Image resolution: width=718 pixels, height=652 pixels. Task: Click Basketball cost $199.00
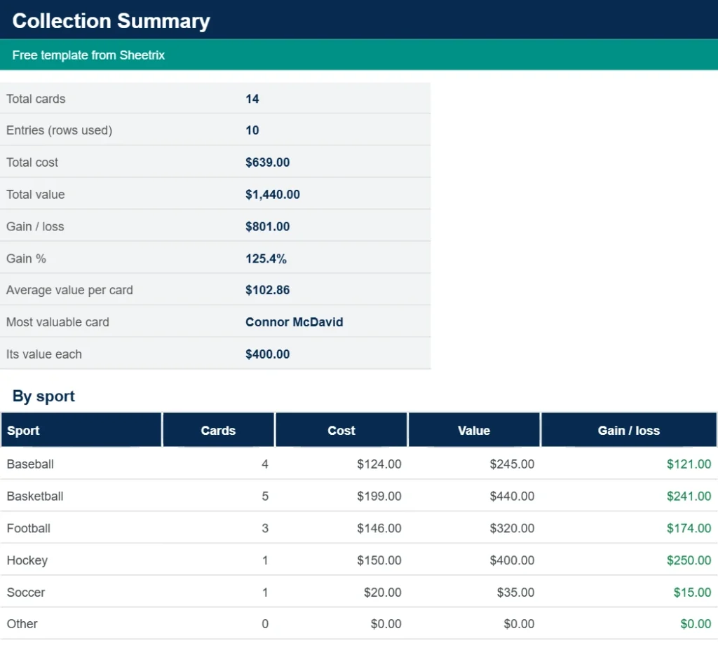[x=379, y=496]
